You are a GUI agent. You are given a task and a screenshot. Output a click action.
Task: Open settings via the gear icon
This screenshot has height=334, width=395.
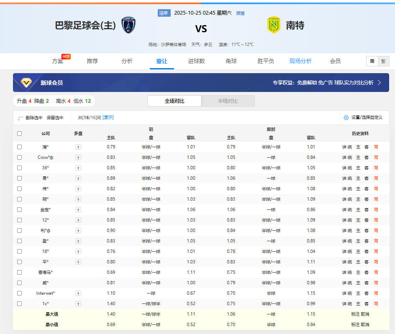click(x=346, y=117)
